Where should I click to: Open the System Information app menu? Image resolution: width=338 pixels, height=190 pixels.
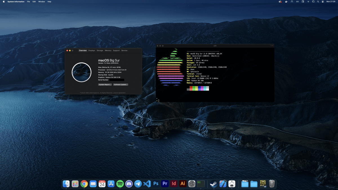point(16,2)
